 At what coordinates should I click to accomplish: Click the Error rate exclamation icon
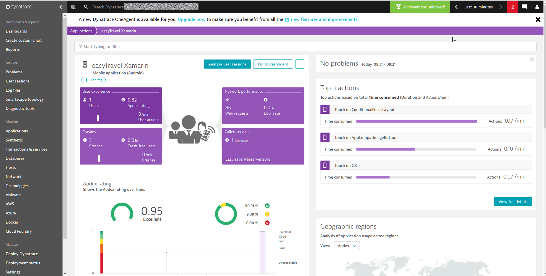tap(266, 100)
